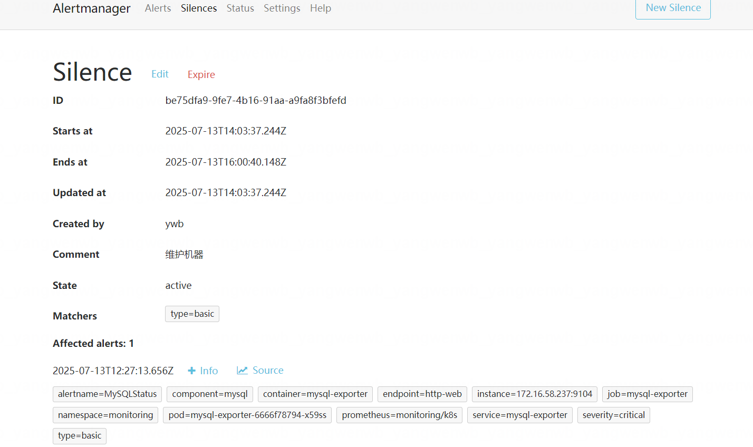Screen dimensions: 753x447
Task: Click the plus icon beside Info
Action: click(191, 371)
